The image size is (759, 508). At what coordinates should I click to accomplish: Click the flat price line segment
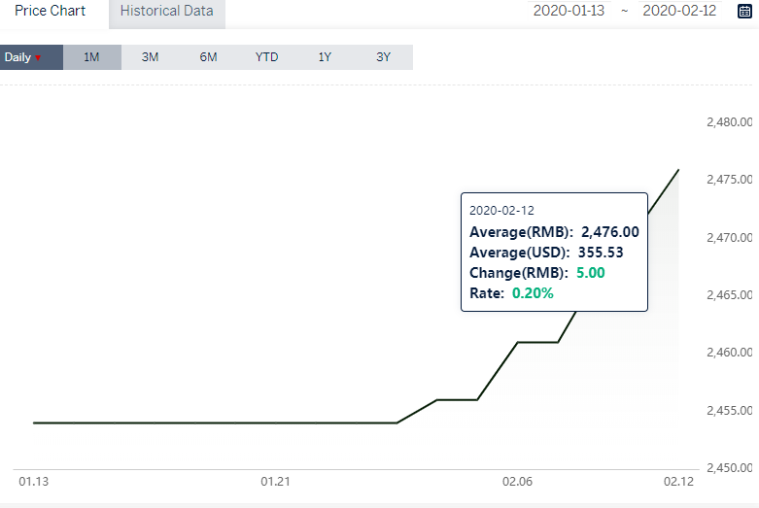[x=216, y=423]
